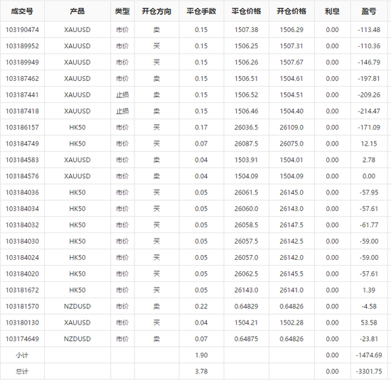
Task: Click profit value 53.58
Action: (x=369, y=322)
